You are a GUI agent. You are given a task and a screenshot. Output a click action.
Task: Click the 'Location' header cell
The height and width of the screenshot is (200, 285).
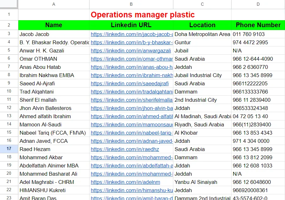coord(202,25)
